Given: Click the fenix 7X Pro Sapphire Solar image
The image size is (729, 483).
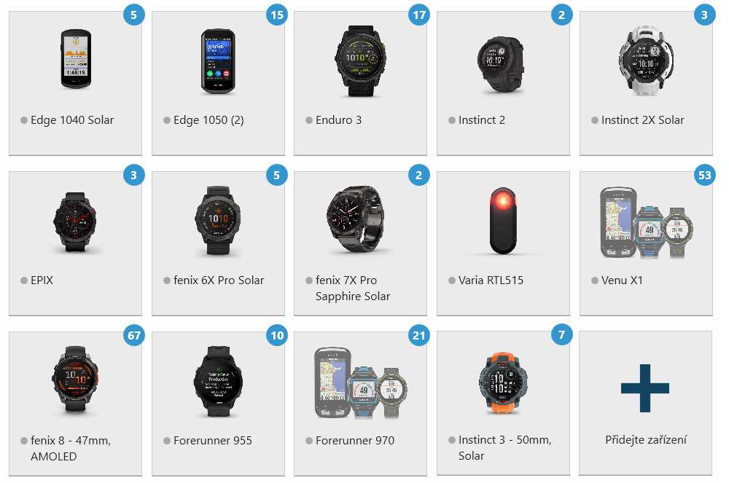Looking at the screenshot, I should pos(356,219).
